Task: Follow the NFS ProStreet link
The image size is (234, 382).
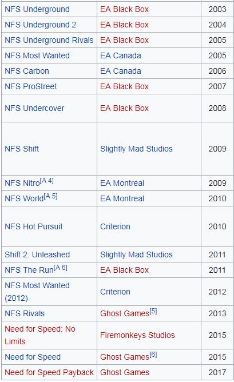Action: (x=31, y=86)
